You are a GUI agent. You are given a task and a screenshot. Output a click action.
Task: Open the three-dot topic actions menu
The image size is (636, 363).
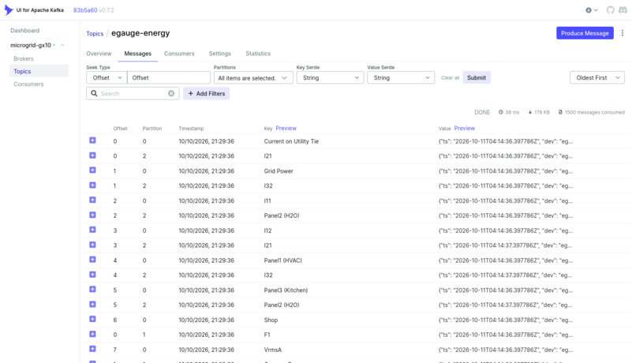pos(623,33)
